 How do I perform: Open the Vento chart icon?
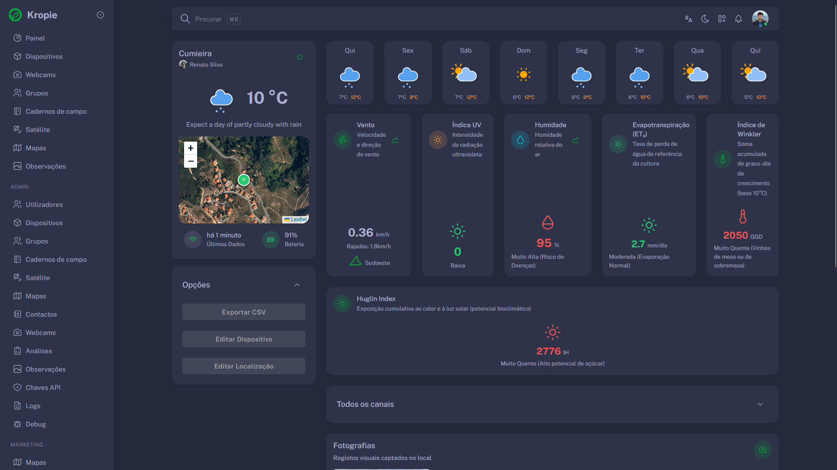click(x=395, y=140)
